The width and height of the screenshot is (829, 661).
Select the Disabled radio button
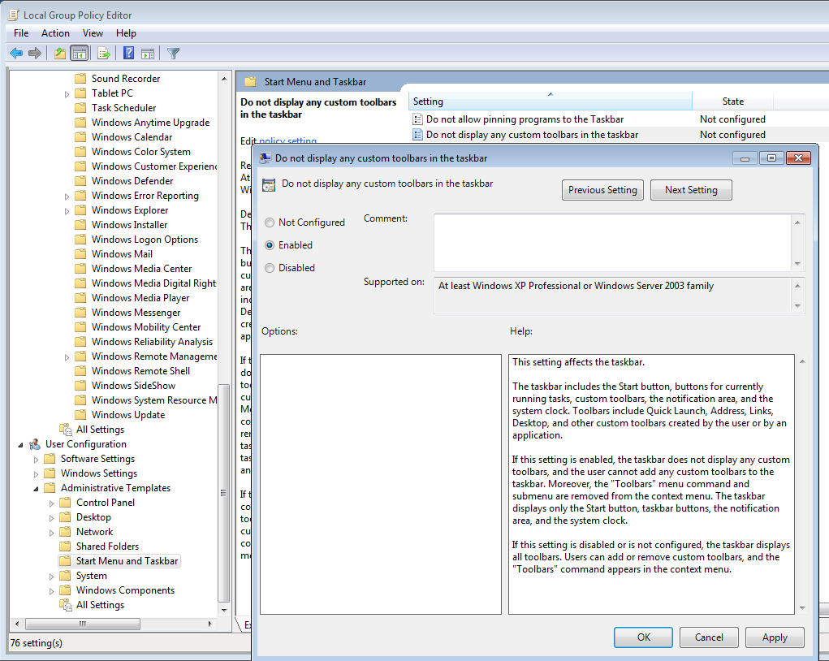click(270, 268)
